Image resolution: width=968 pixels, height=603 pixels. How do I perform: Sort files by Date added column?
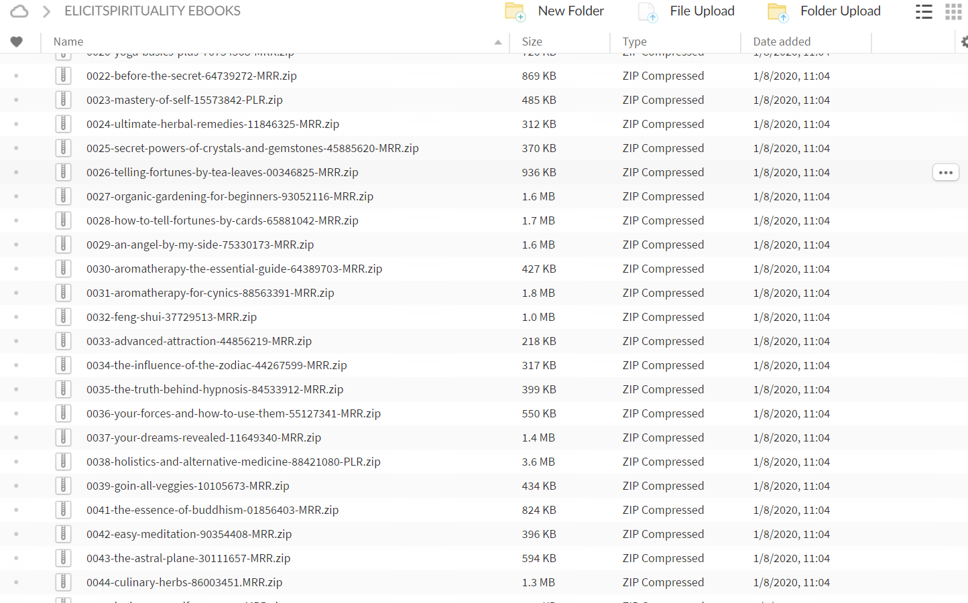pyautogui.click(x=782, y=42)
